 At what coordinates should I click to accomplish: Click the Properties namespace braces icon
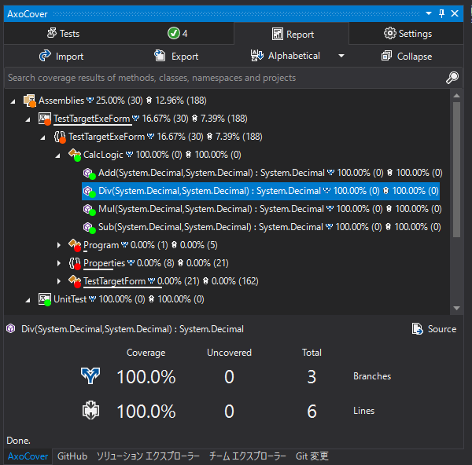click(75, 263)
